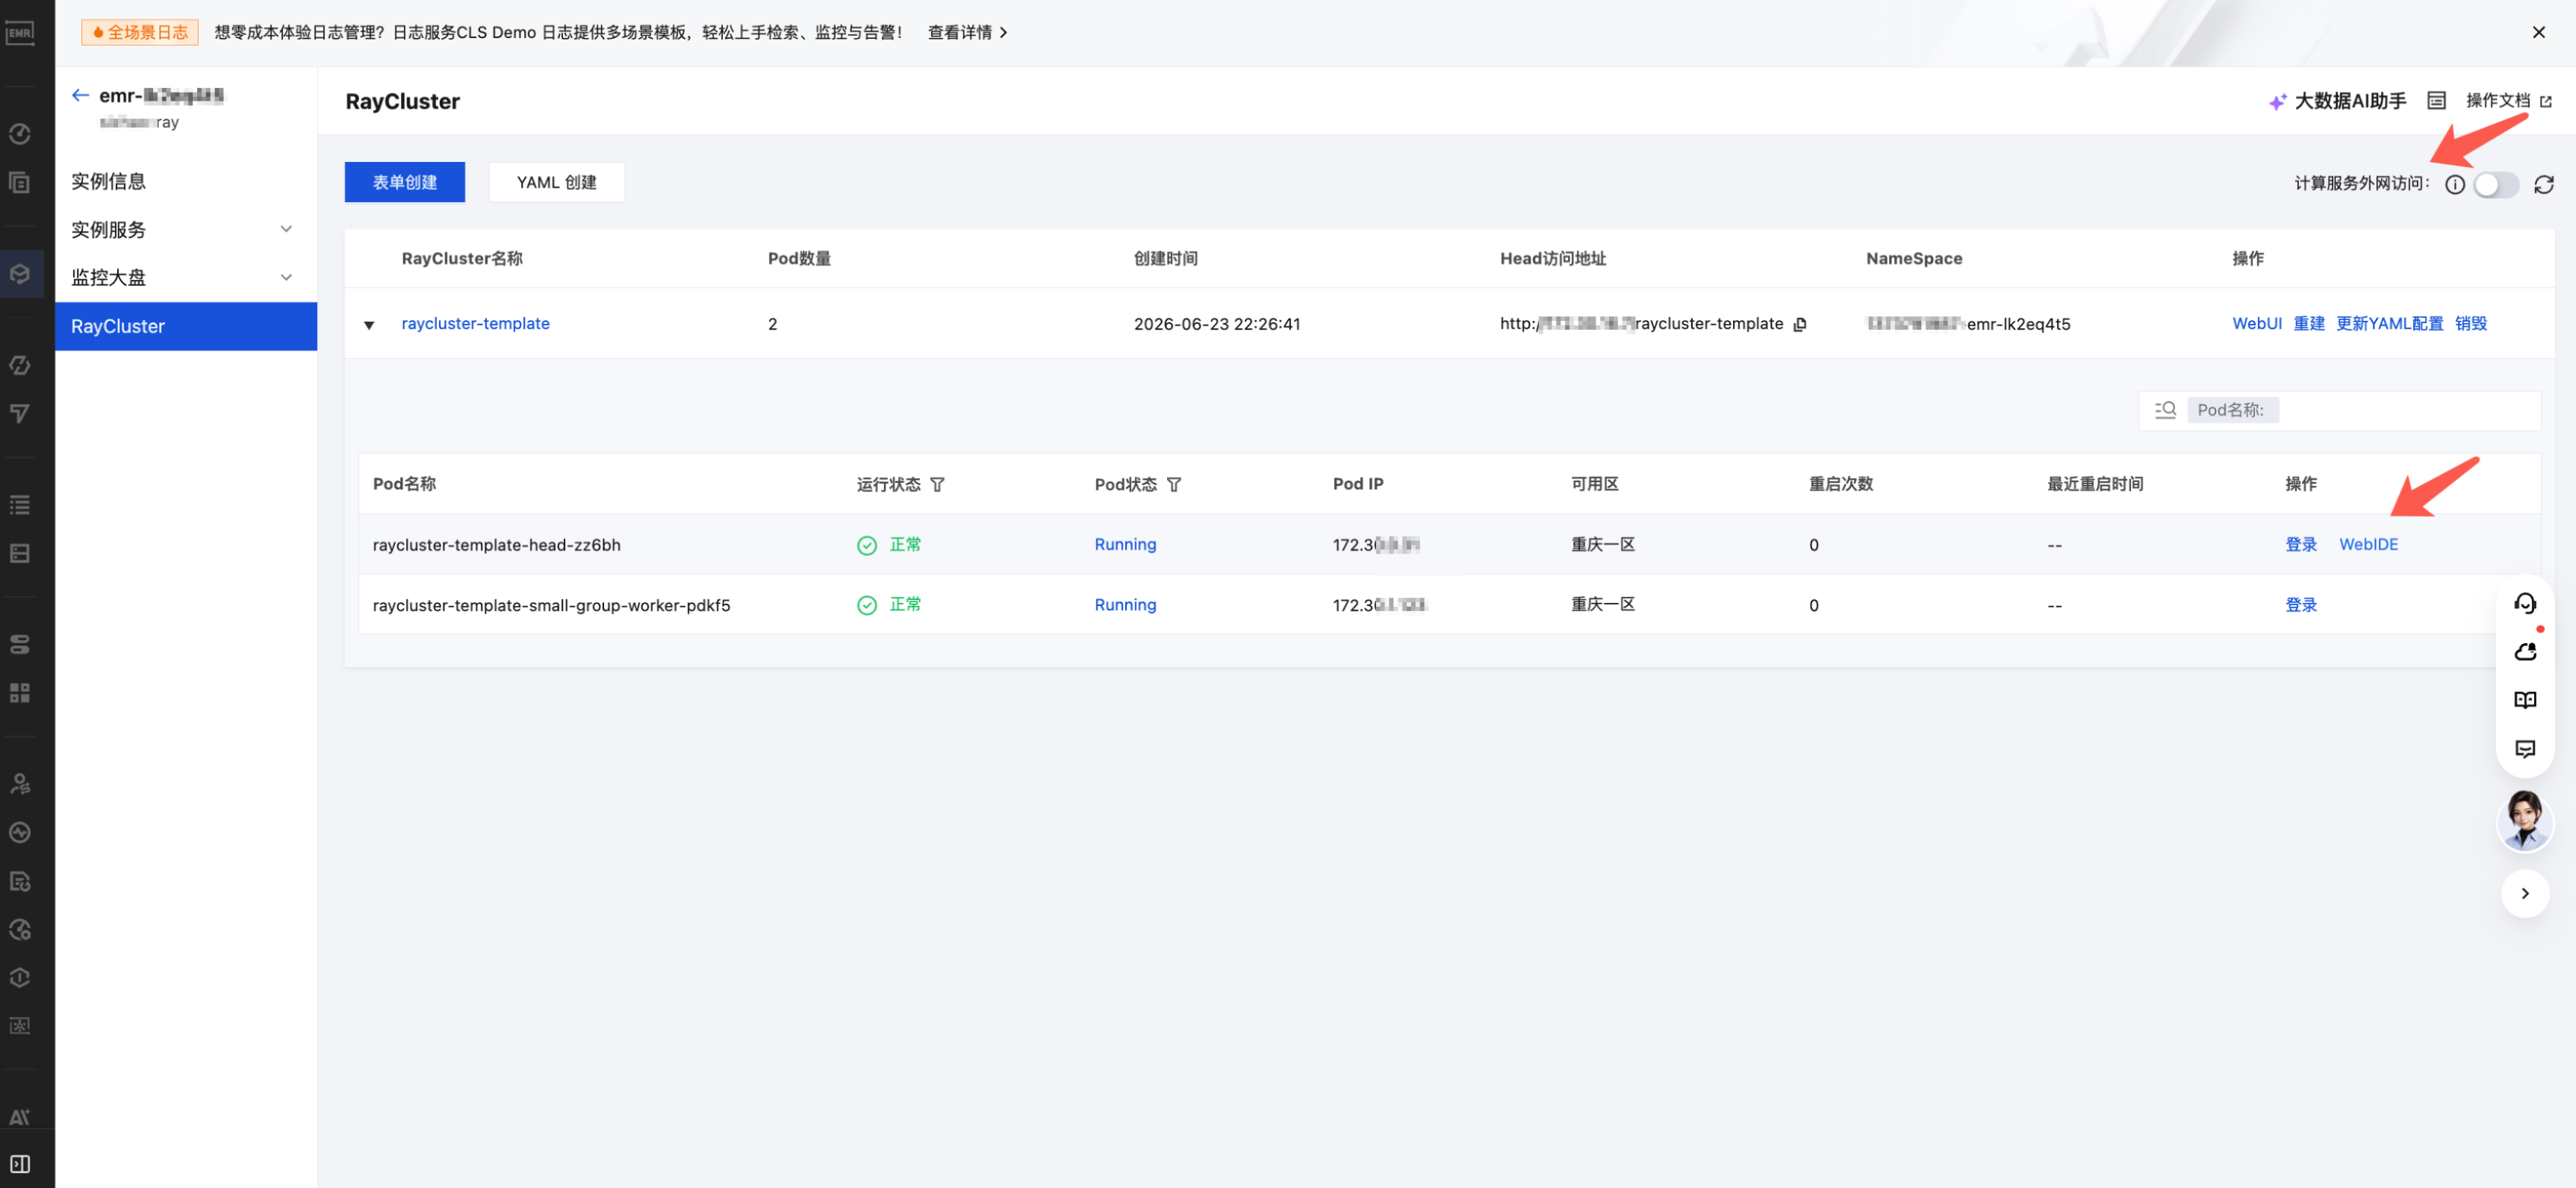Open the four-squares grid sidebar icon

[20, 693]
